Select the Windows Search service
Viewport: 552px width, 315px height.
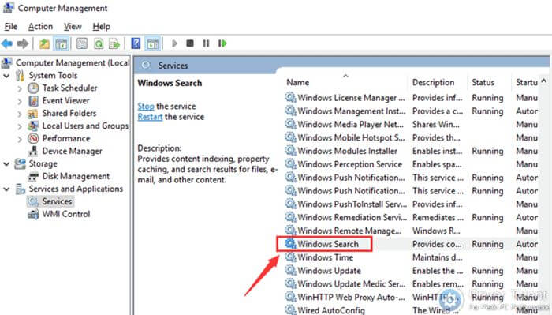(411, 244)
